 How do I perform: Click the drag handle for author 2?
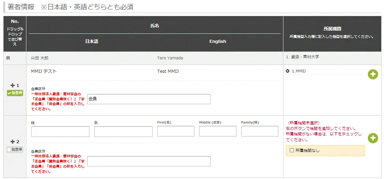[x=13, y=142]
